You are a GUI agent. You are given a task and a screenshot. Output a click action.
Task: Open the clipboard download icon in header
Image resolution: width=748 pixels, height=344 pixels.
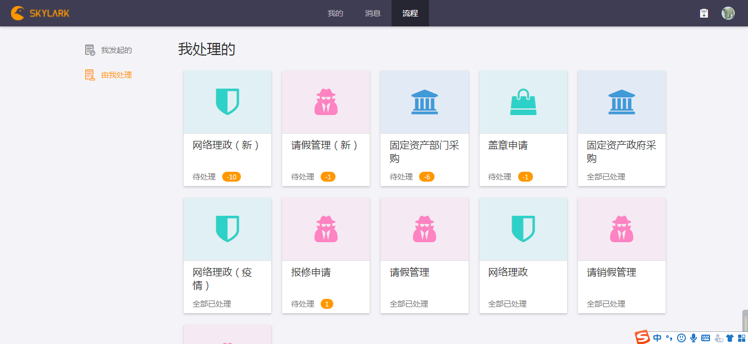pos(704,13)
